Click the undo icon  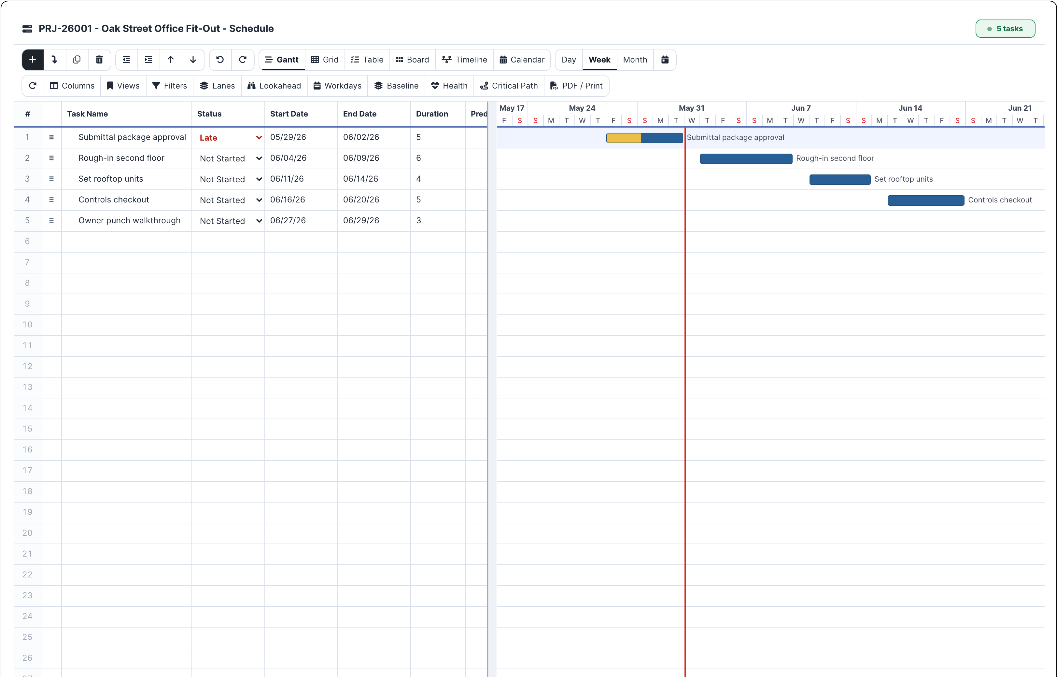[x=220, y=60]
